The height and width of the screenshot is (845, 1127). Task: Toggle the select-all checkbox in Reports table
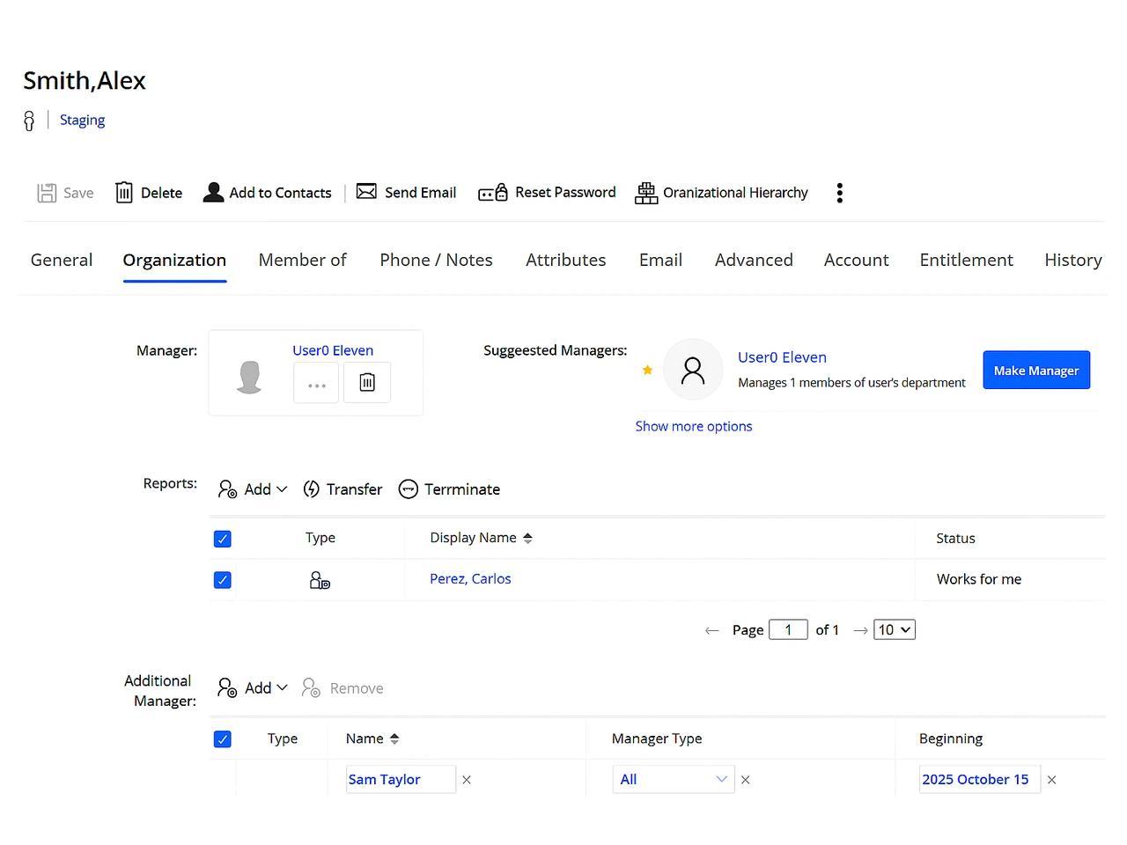pyautogui.click(x=223, y=539)
